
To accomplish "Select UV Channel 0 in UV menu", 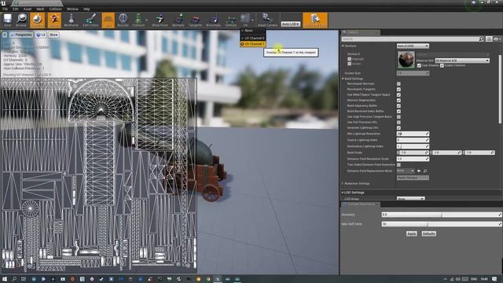I will tap(253, 39).
